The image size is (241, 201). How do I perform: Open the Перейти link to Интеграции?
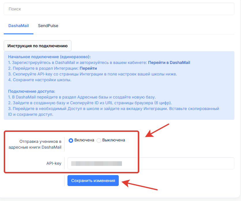click(88, 68)
